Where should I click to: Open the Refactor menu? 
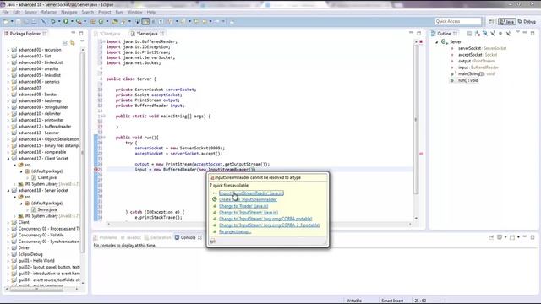coord(49,12)
